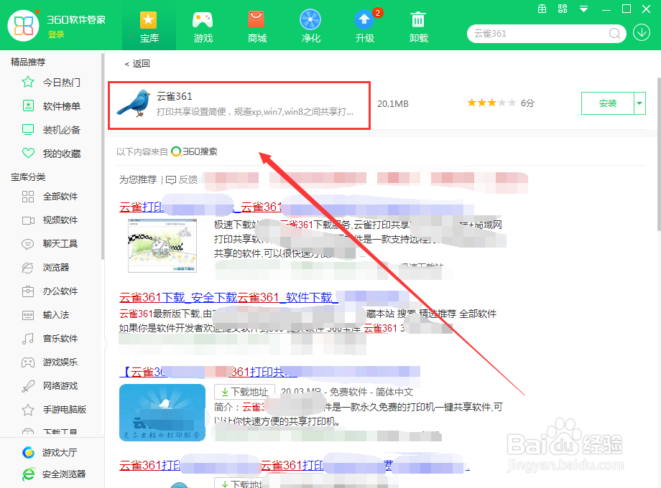Click the 360搜索 logo
Viewport: 661px width, 488px height.
[x=194, y=151]
